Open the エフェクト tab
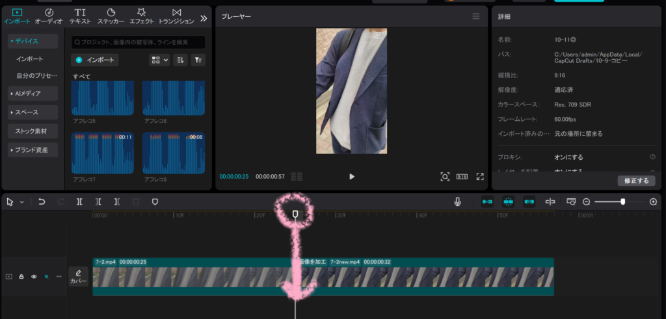 coord(141,16)
